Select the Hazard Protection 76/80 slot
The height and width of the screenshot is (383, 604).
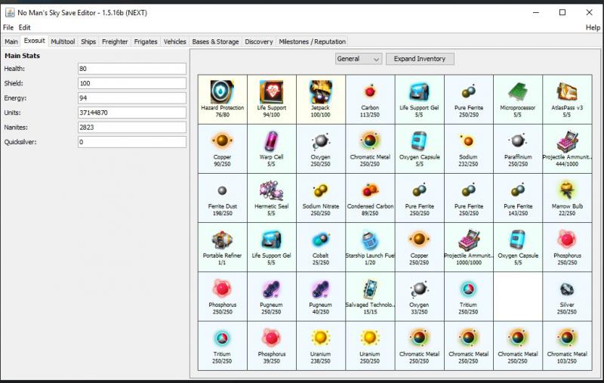point(222,100)
